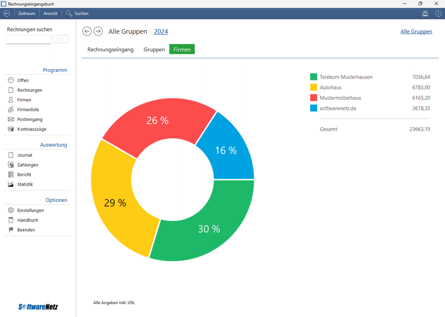Click the Alle Gruppen link at right
The height and width of the screenshot is (317, 445).
tap(416, 32)
